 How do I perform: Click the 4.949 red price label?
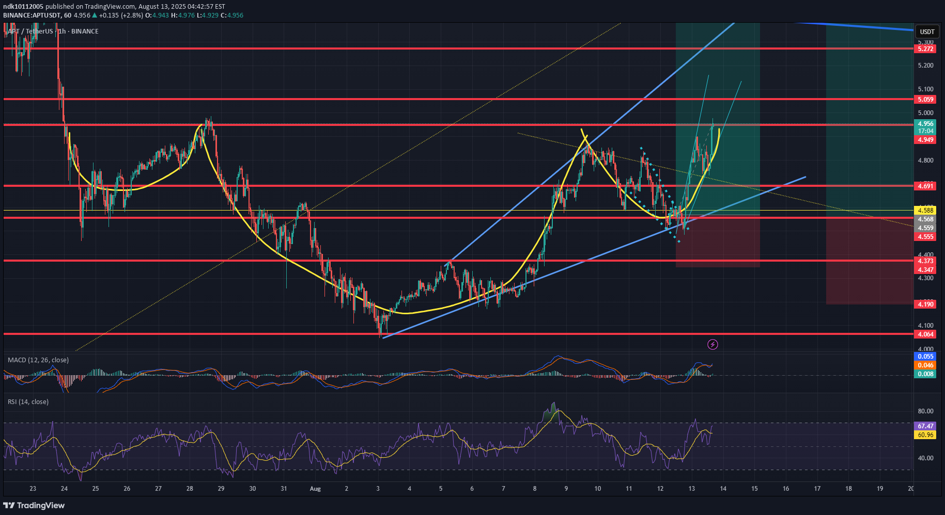point(925,140)
